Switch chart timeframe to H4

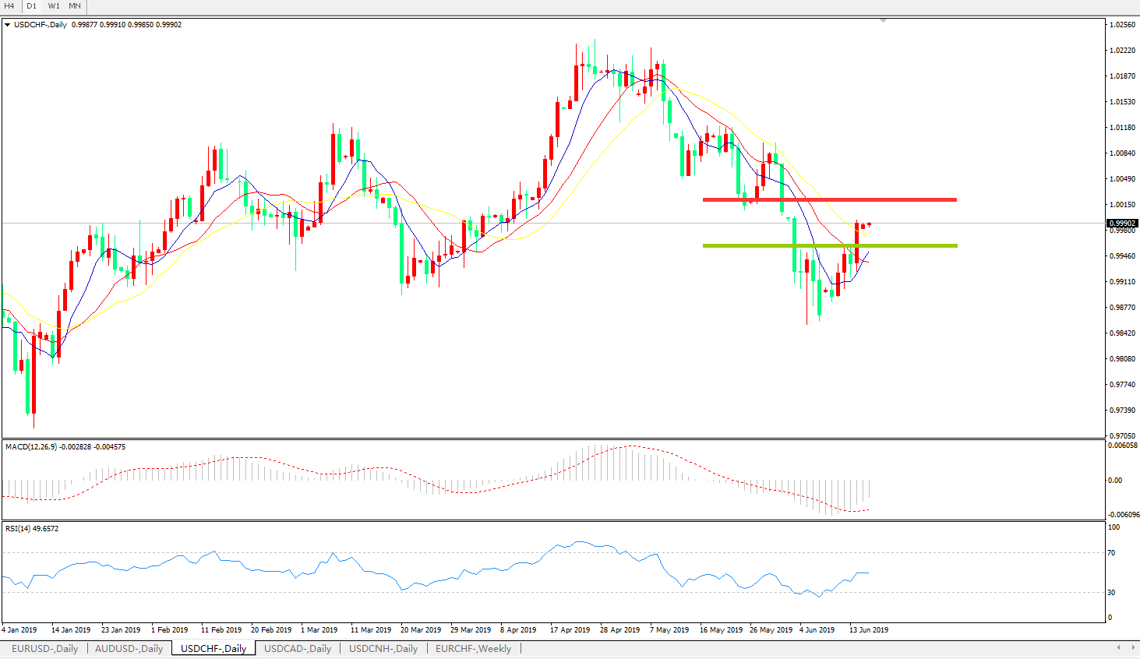10,6
